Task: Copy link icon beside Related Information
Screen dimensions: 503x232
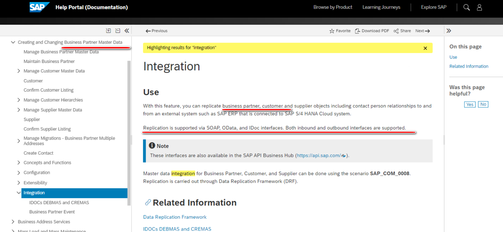Action: pos(148,202)
